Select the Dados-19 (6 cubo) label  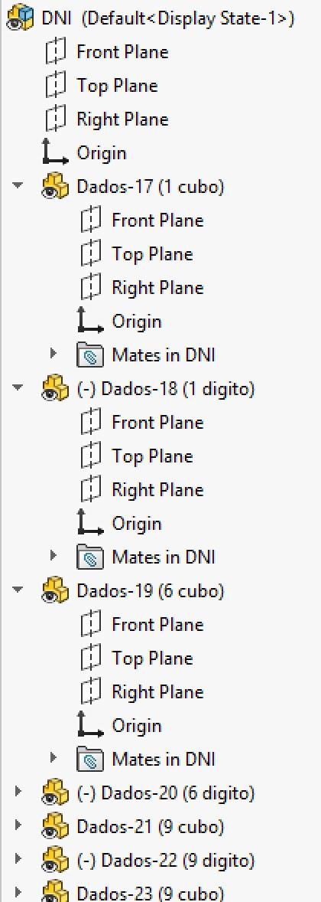[x=151, y=591]
